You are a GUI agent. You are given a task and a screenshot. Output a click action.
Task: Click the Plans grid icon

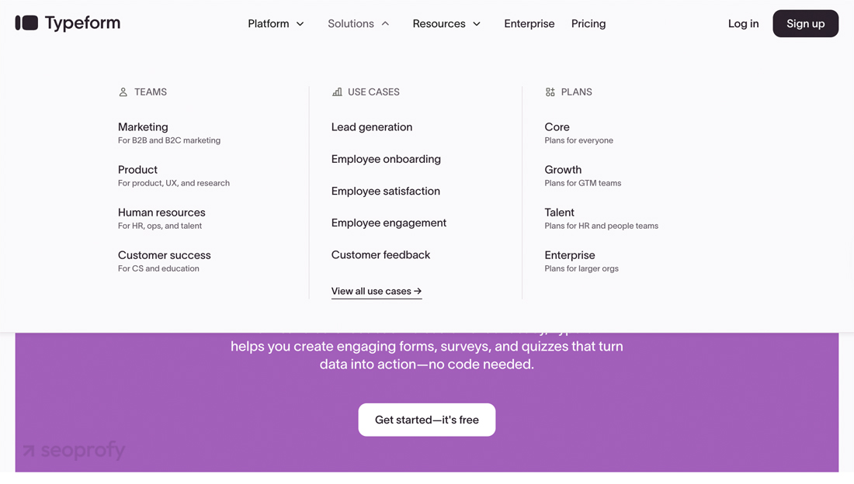[550, 92]
